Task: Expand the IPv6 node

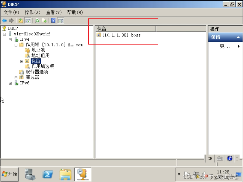Action: pyautogui.click(x=10, y=83)
